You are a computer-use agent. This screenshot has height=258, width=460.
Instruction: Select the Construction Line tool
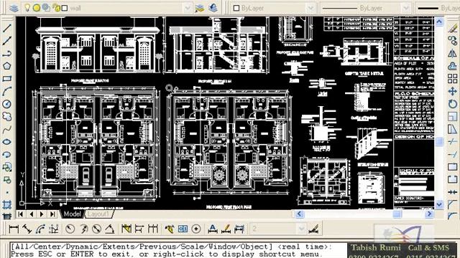[x=6, y=41]
